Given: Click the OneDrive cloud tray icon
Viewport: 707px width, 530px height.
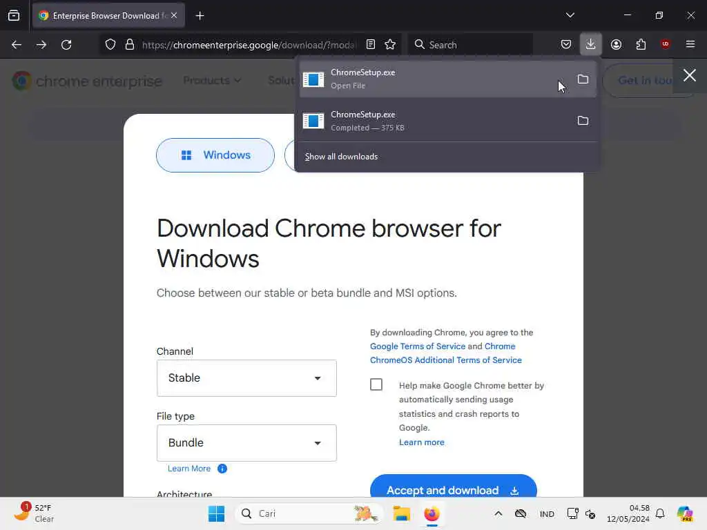Looking at the screenshot, I should tap(521, 513).
